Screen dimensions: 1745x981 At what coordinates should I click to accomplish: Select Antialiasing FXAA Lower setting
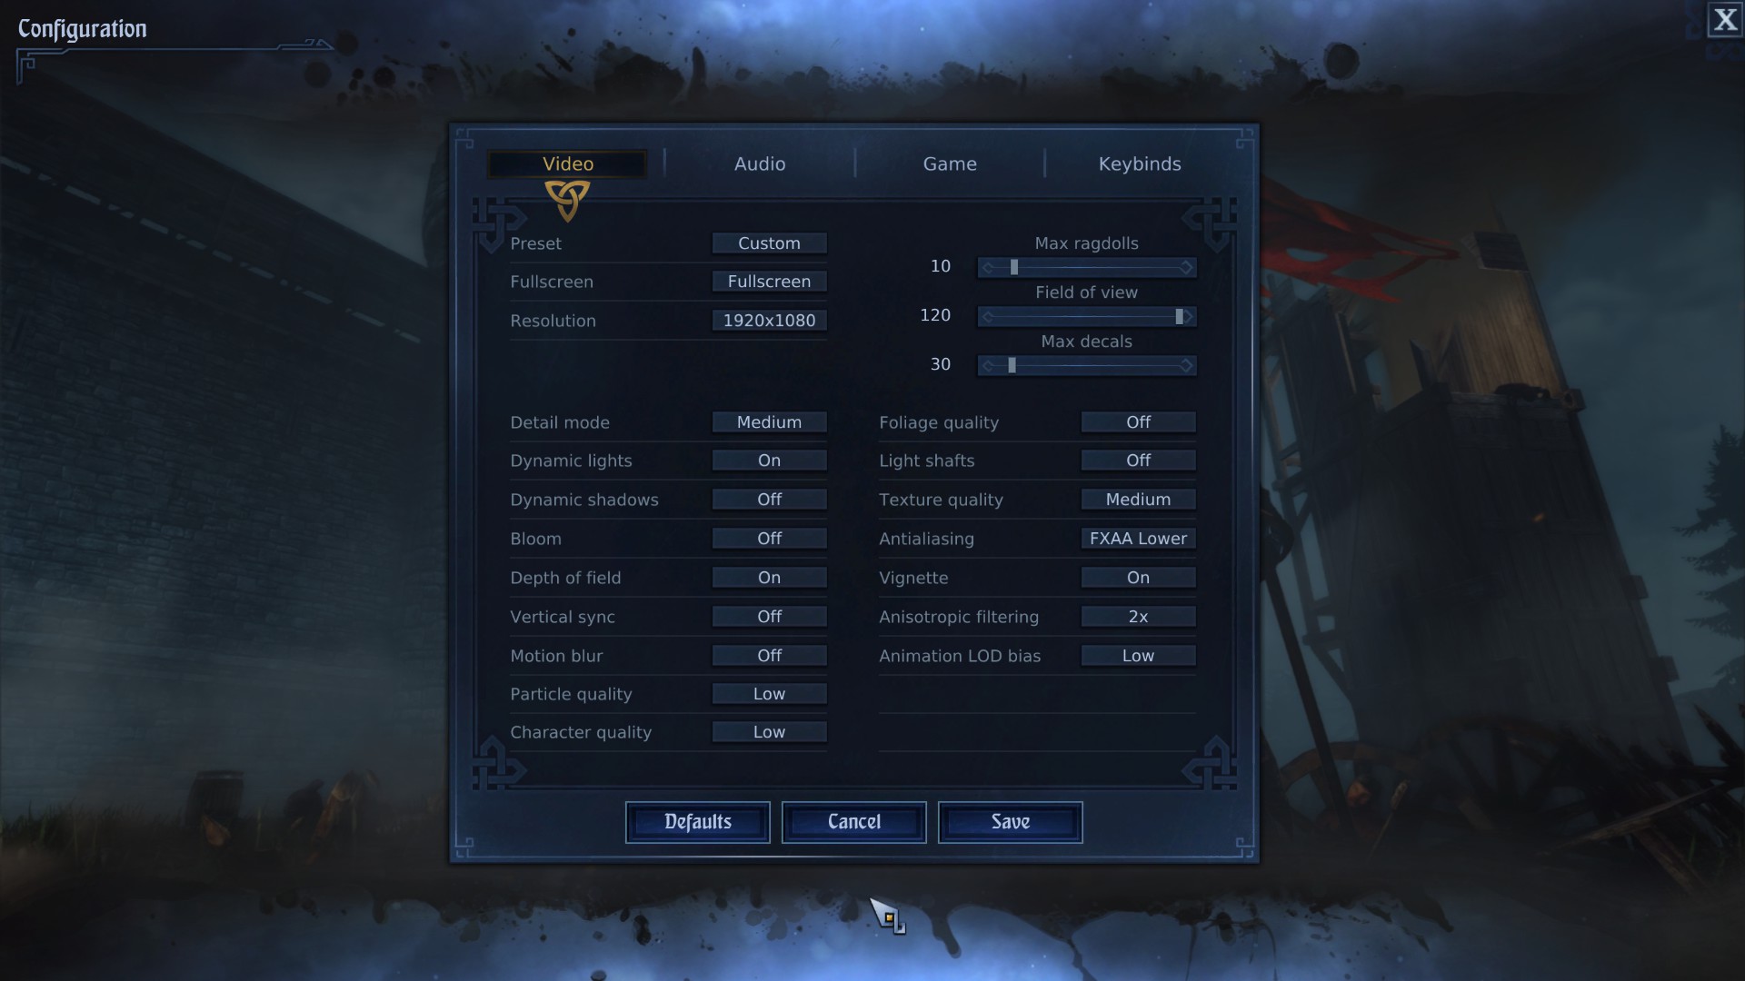[1137, 538]
